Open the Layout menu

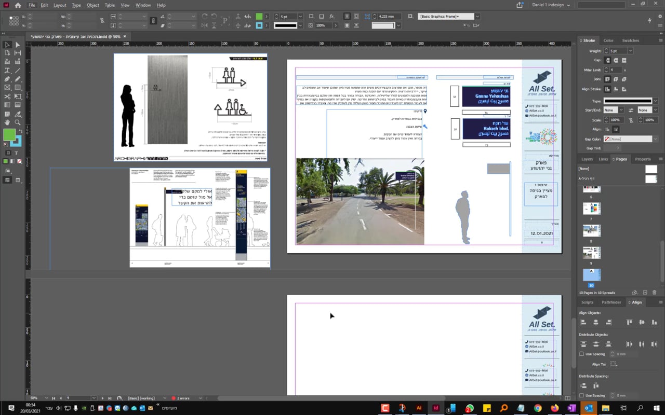tap(60, 5)
